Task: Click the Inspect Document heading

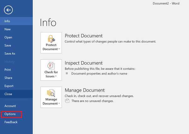Action: (83, 63)
